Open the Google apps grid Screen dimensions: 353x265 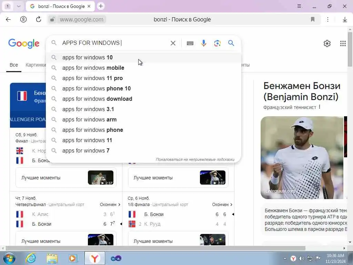pyautogui.click(x=343, y=43)
